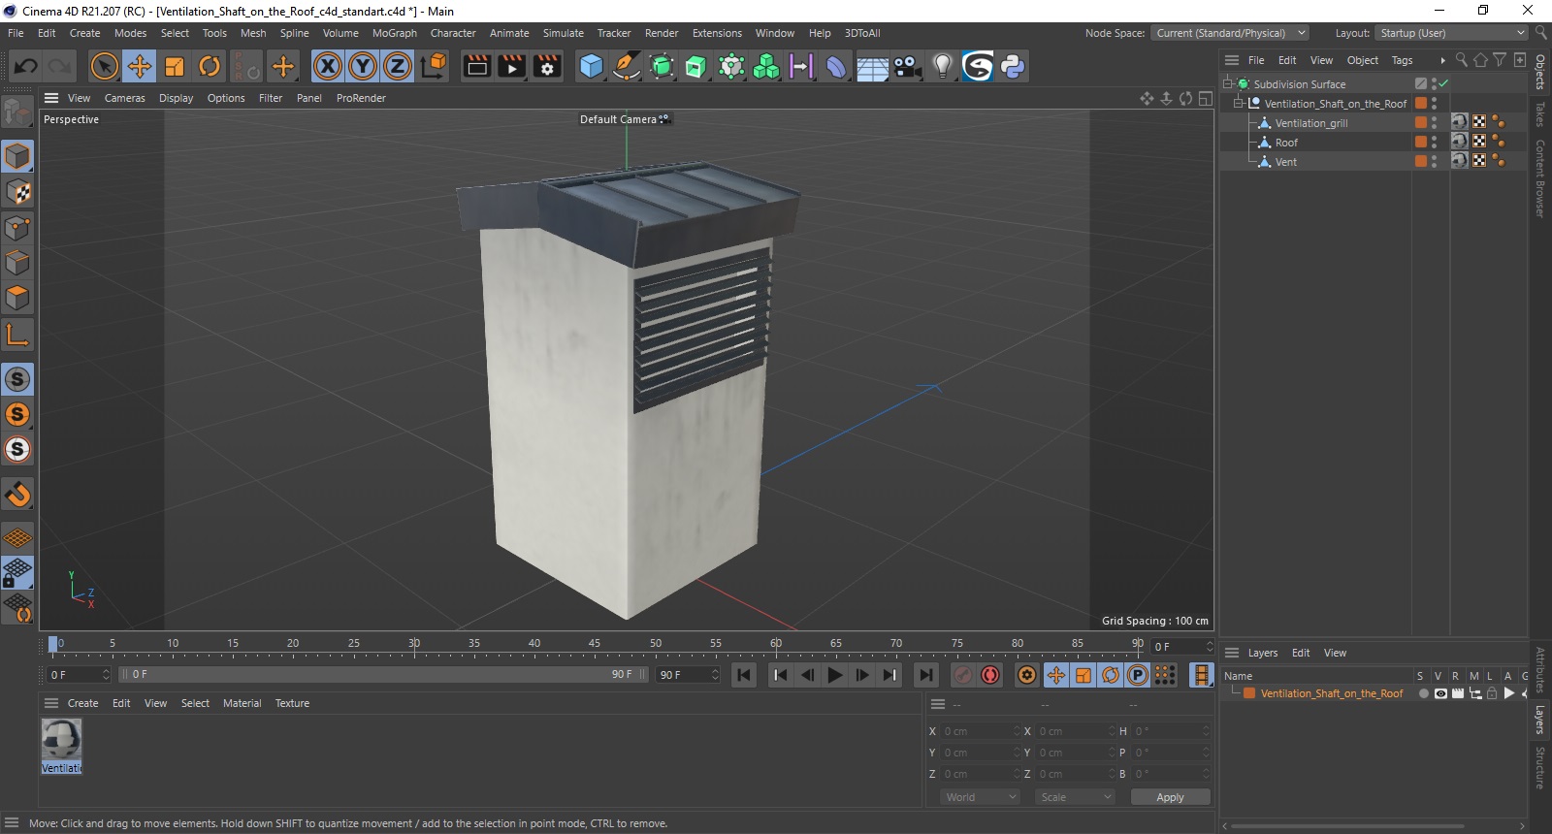The height and width of the screenshot is (834, 1552).
Task: Select the Move tool in toolbar
Action: 140,66
